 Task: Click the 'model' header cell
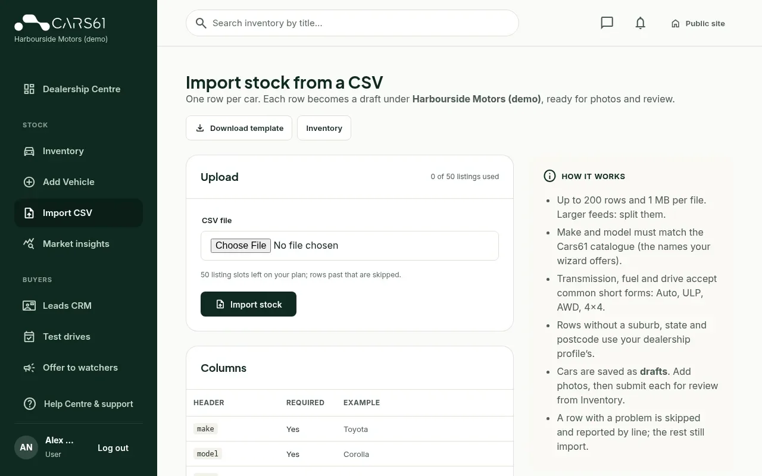point(207,453)
